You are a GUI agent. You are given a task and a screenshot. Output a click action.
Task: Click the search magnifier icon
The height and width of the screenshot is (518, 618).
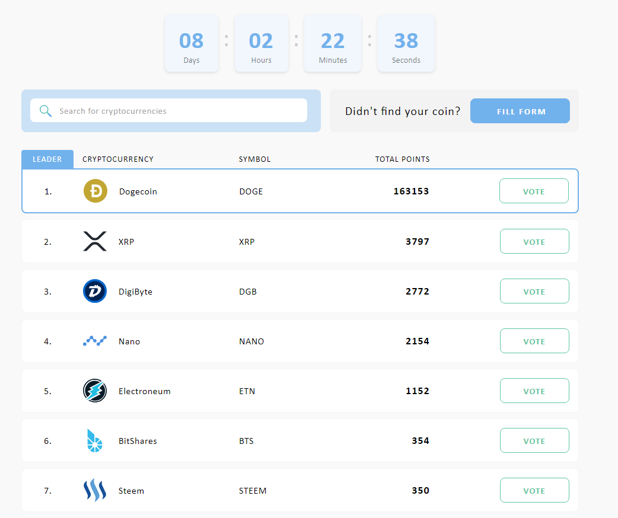(46, 111)
